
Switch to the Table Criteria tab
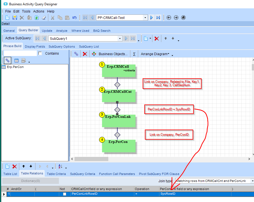(56, 174)
